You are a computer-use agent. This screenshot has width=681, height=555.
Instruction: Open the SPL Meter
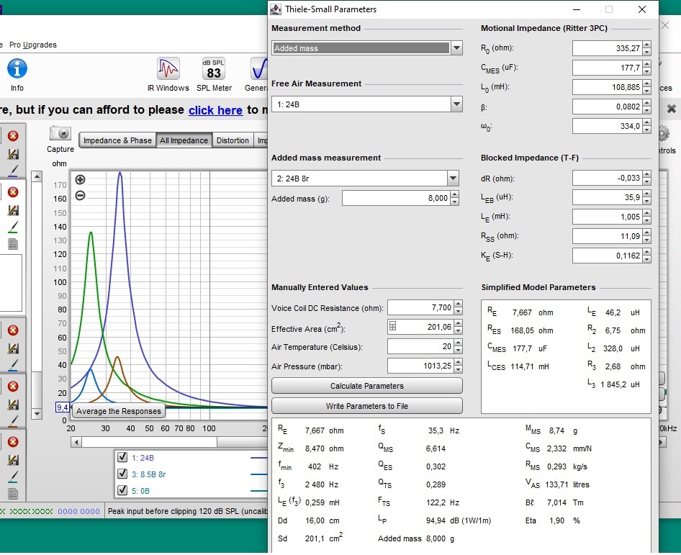[214, 69]
